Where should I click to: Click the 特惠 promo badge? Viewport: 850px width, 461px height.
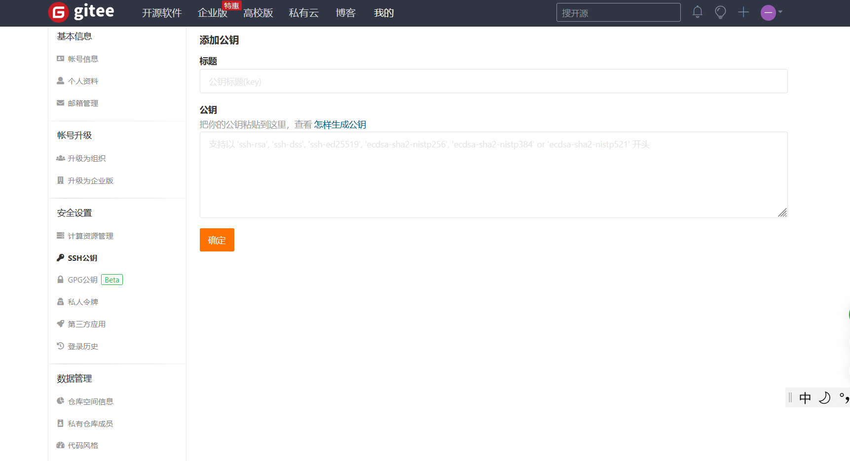point(231,6)
